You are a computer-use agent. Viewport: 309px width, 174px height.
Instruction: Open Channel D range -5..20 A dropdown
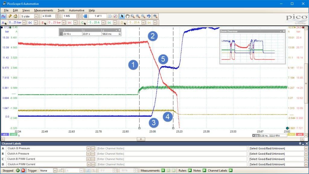[x=143, y=23]
